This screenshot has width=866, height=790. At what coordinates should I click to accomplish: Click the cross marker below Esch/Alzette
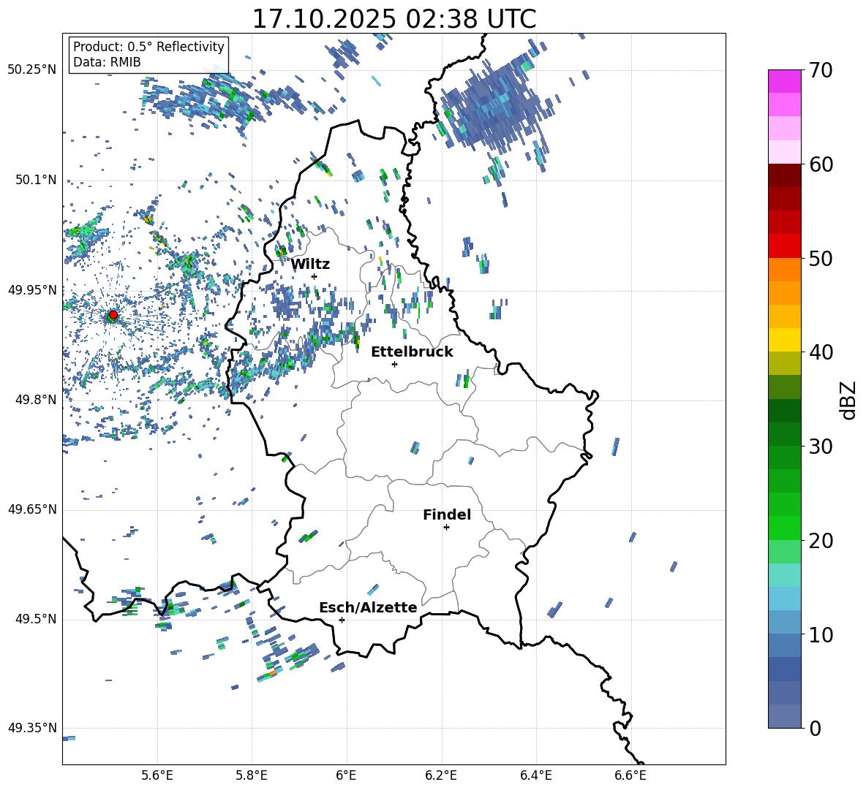point(342,620)
